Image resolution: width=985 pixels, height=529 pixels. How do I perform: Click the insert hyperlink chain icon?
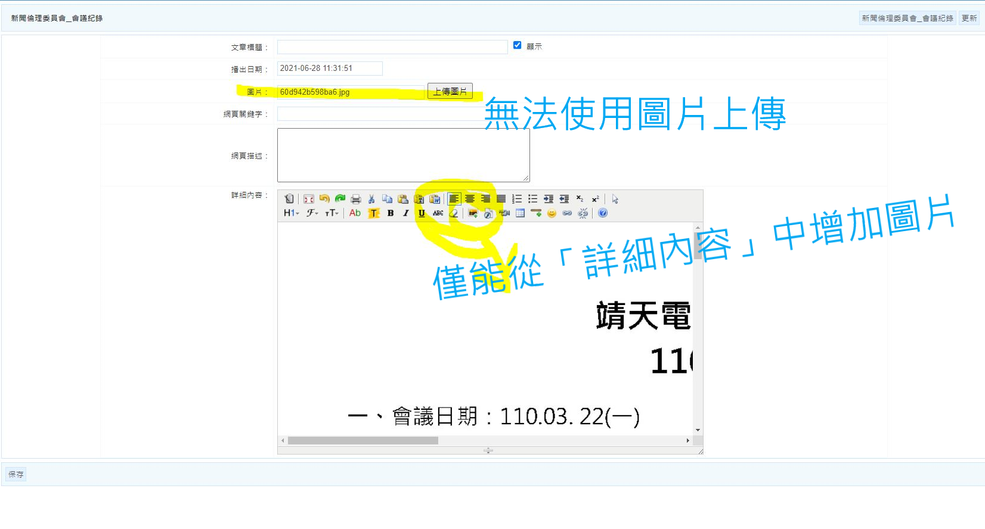tap(567, 213)
